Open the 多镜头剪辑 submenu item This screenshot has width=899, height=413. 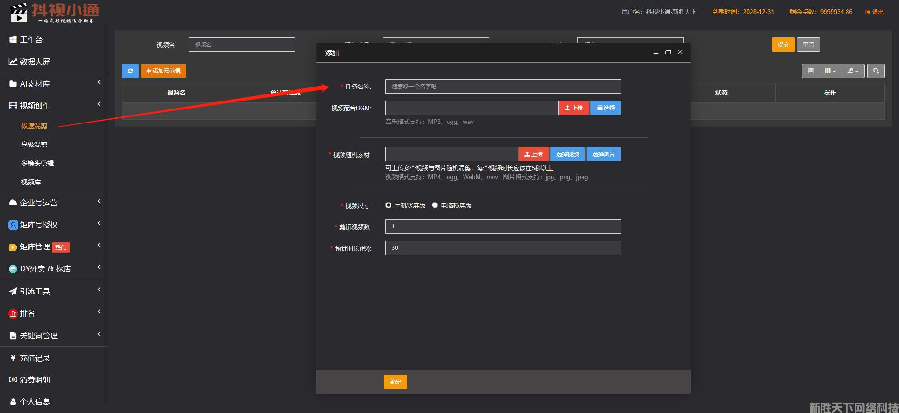coord(37,163)
